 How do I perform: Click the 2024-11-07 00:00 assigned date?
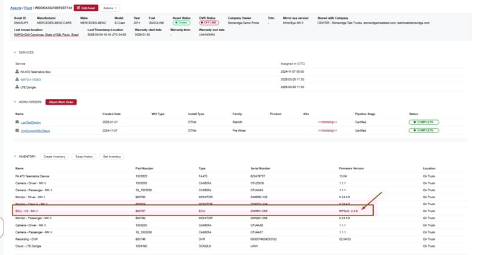coord(292,72)
